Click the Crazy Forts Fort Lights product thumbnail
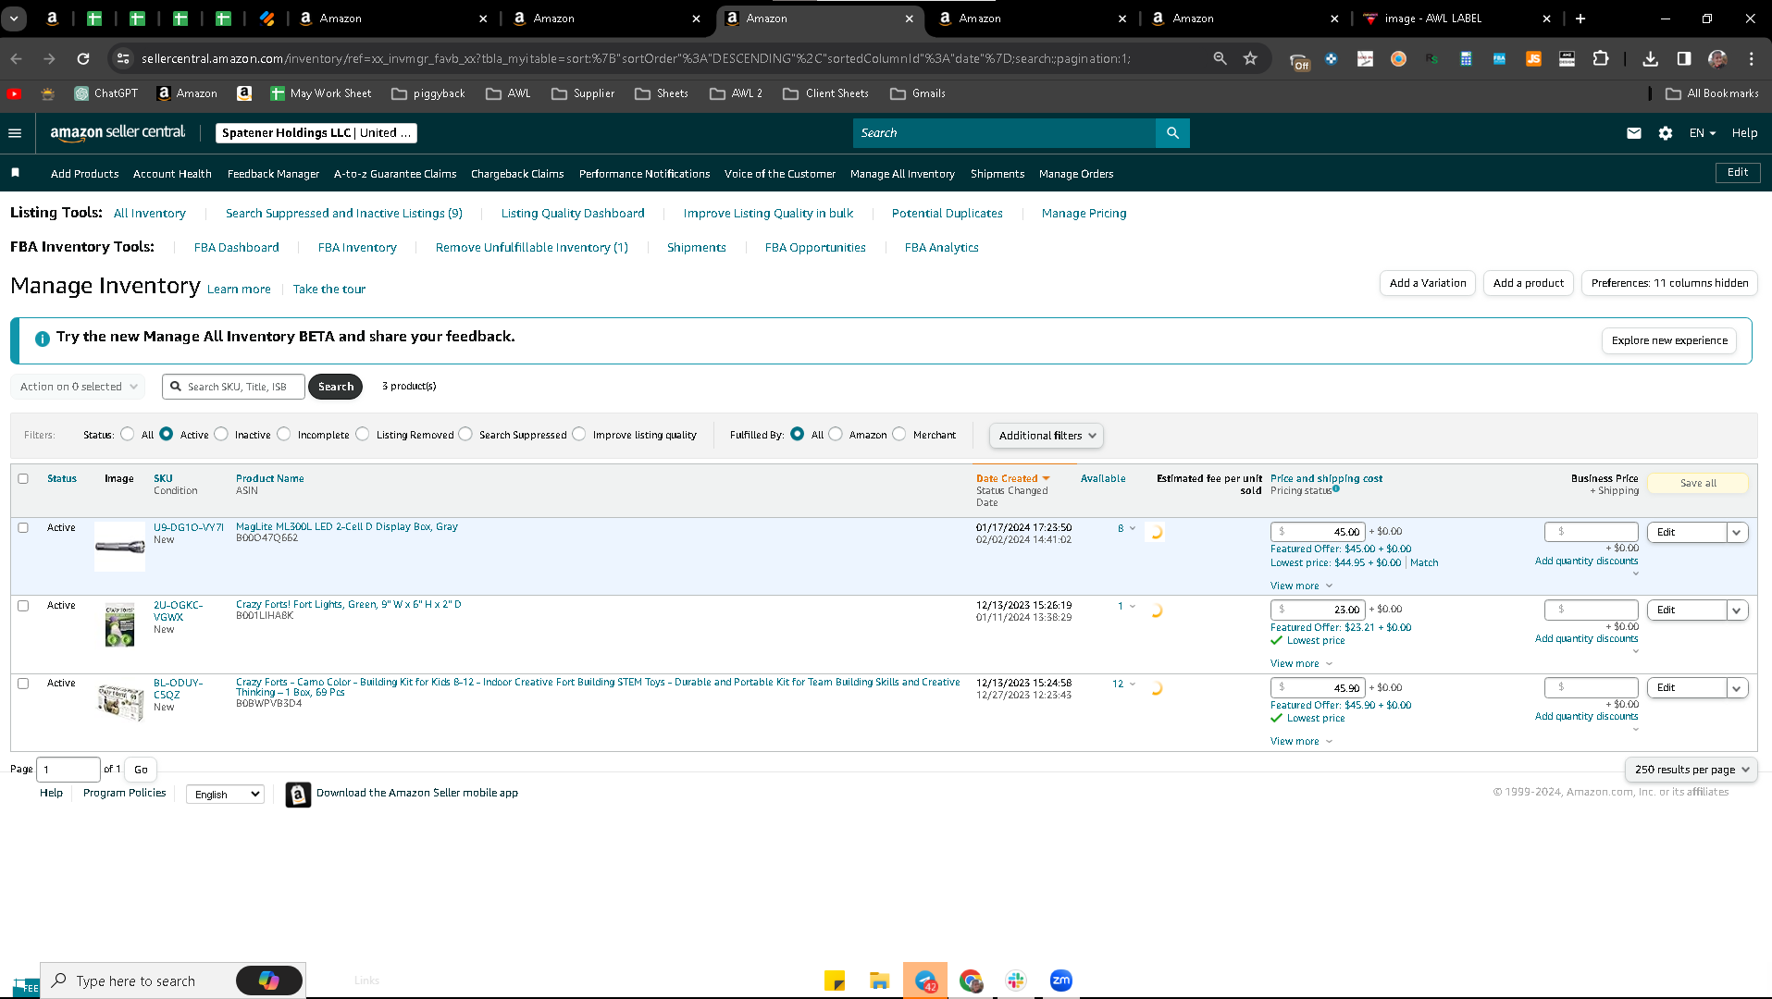The image size is (1772, 999). [x=119, y=625]
